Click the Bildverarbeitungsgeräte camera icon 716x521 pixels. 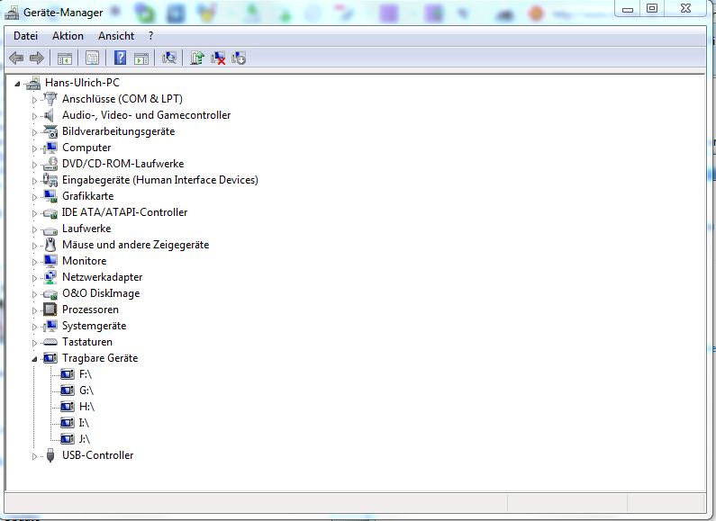pos(50,131)
